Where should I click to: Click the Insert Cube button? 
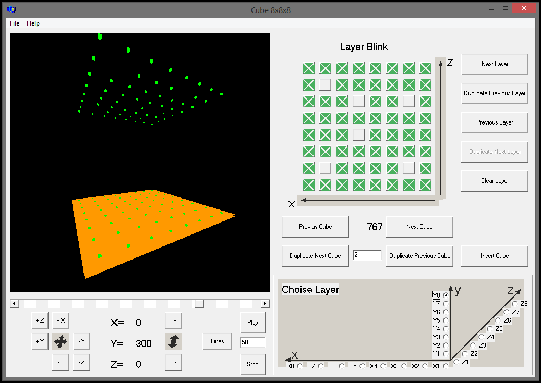(495, 256)
